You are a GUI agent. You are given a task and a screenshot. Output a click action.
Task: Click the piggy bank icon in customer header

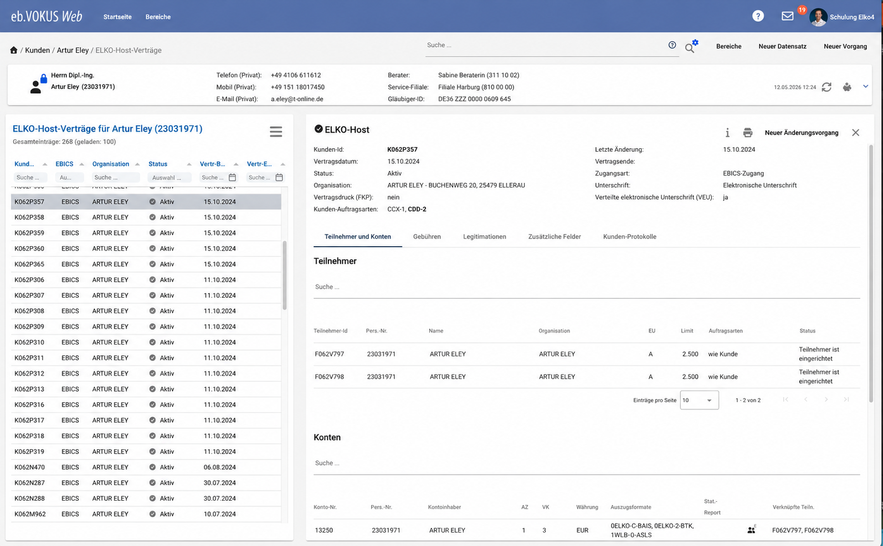(847, 87)
